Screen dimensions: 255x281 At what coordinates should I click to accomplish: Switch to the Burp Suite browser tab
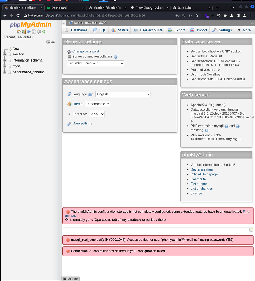tap(191, 8)
